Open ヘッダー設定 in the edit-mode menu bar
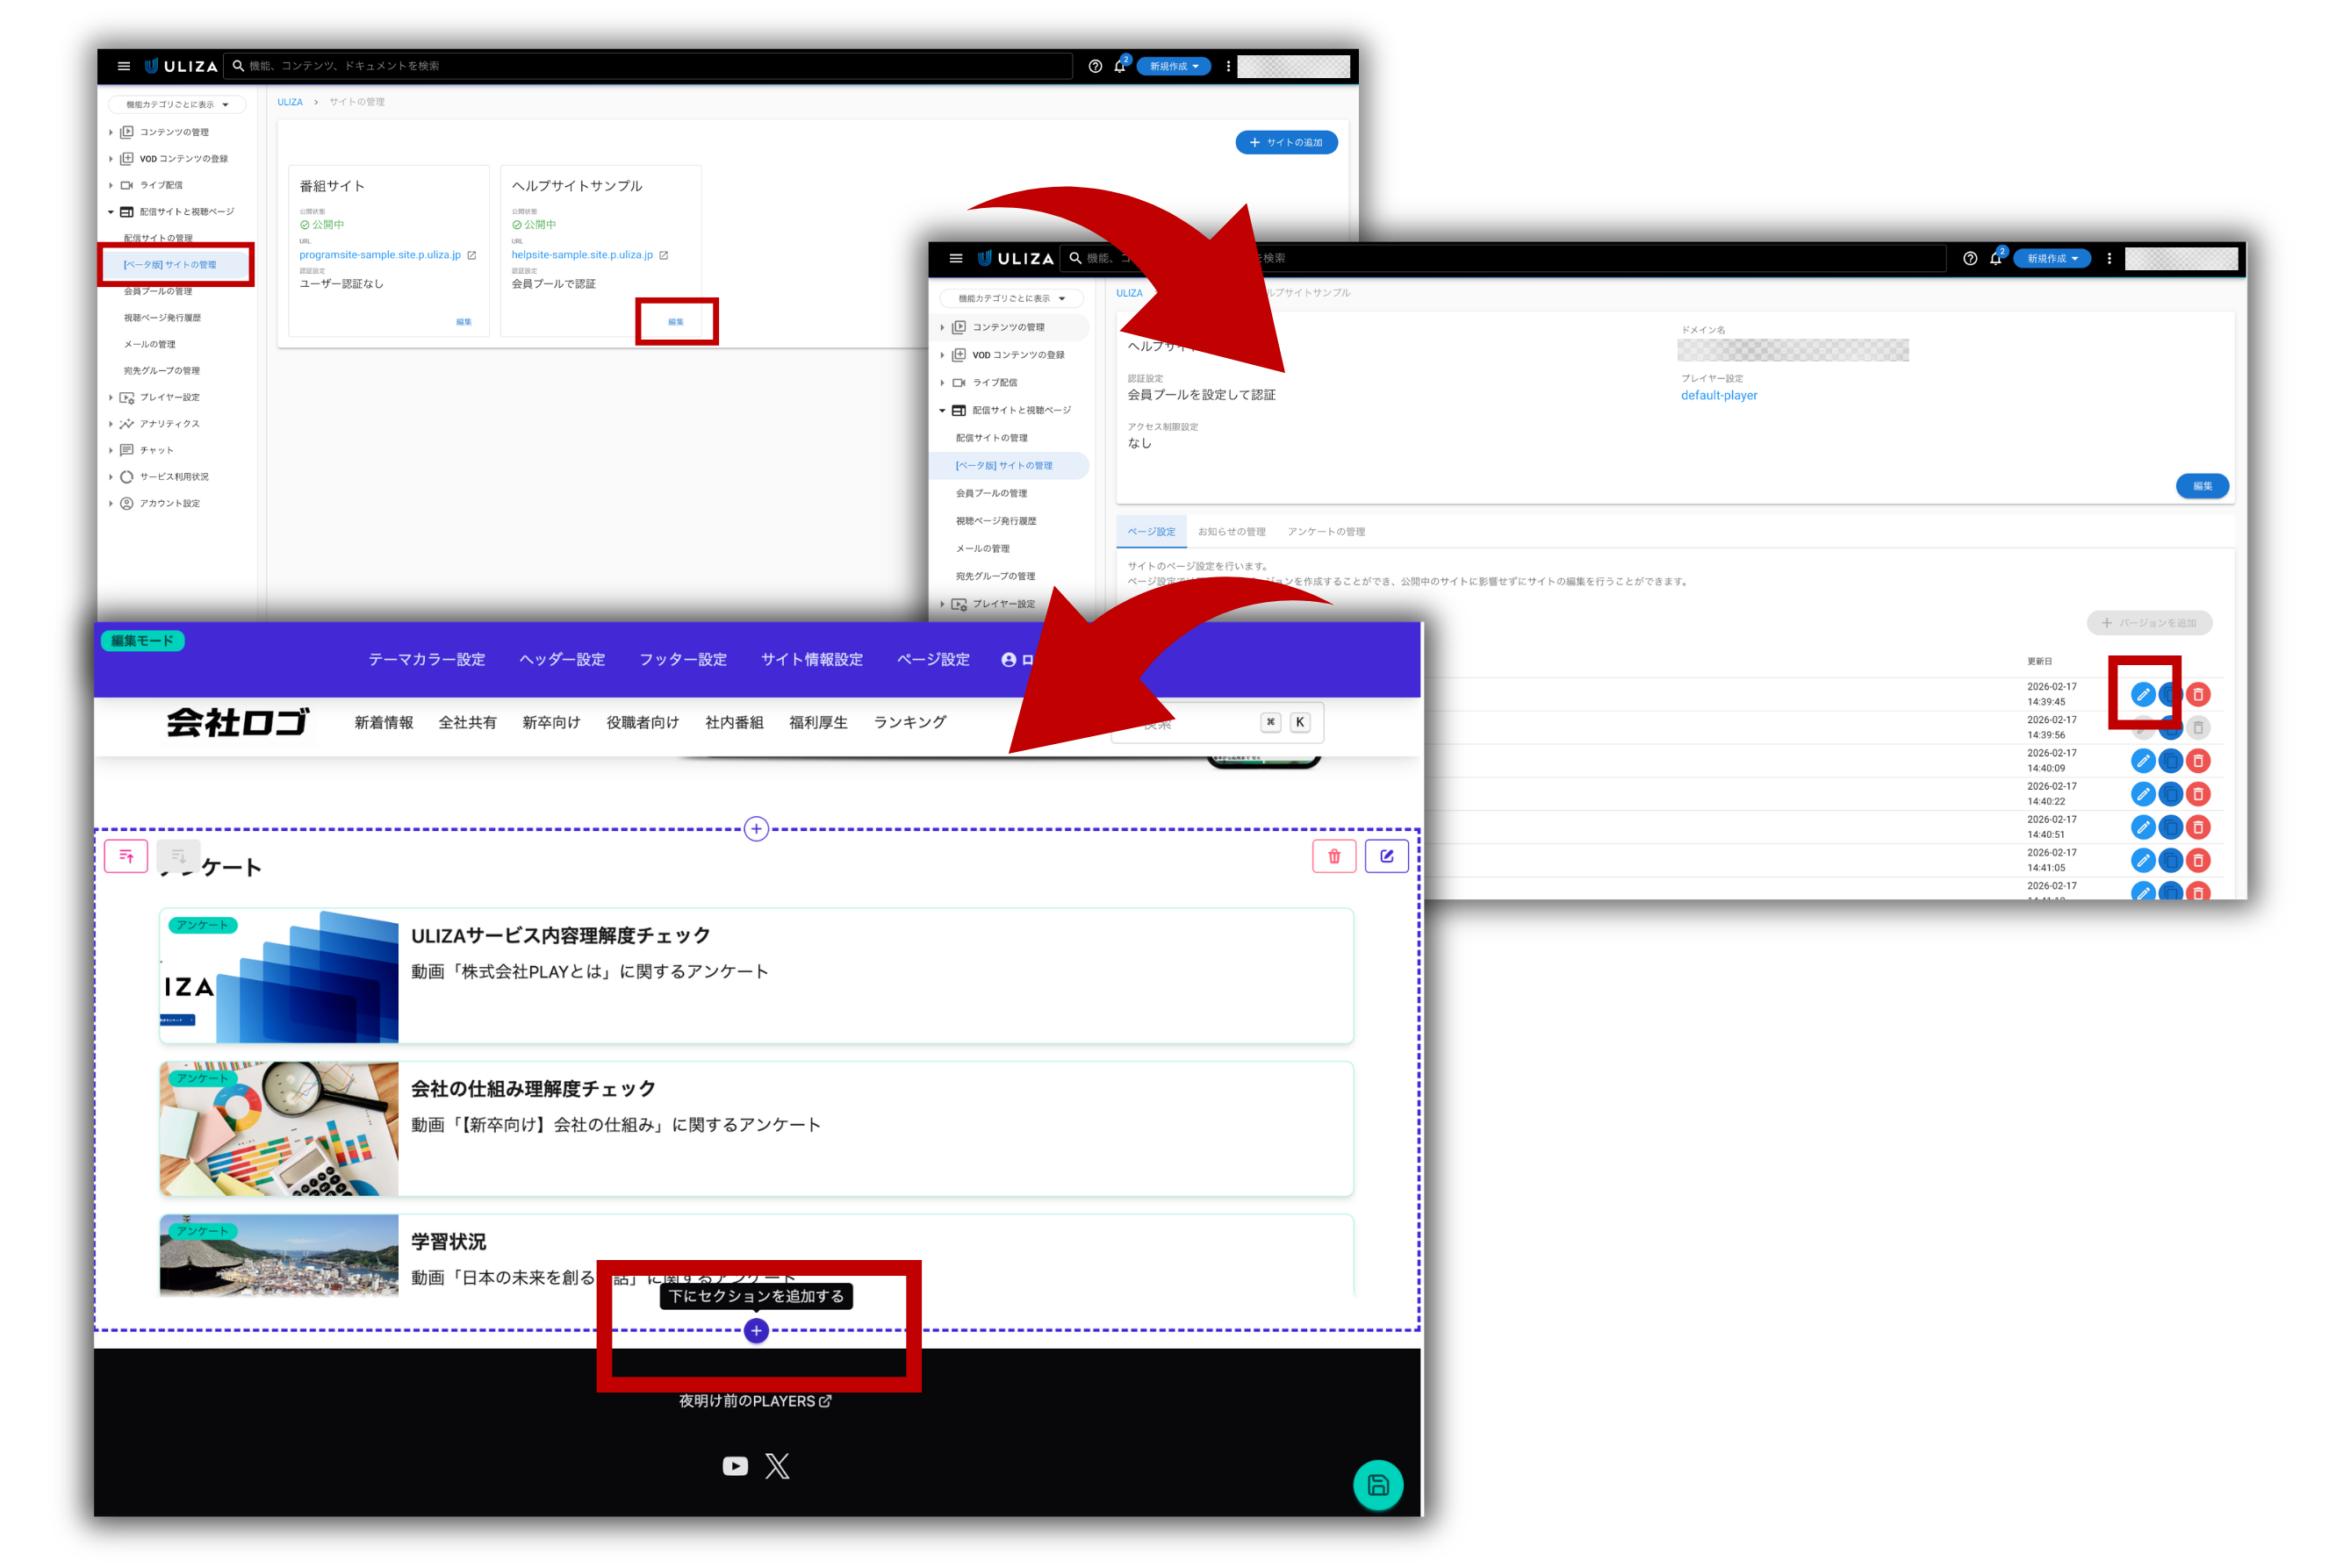The width and height of the screenshot is (2350, 1568). pyautogui.click(x=562, y=660)
